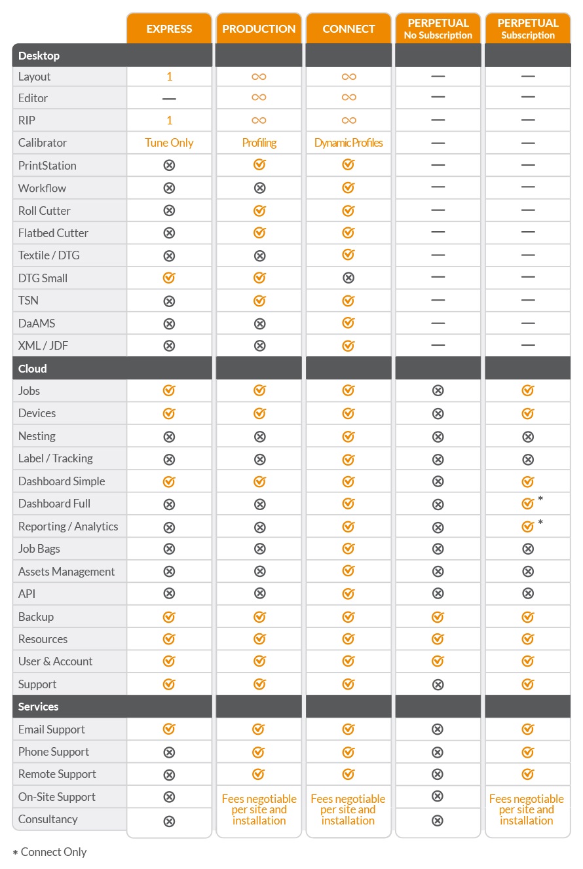This screenshot has height=869, width=583.
Task: Select the PRODUCTION plan header
Action: (x=259, y=29)
